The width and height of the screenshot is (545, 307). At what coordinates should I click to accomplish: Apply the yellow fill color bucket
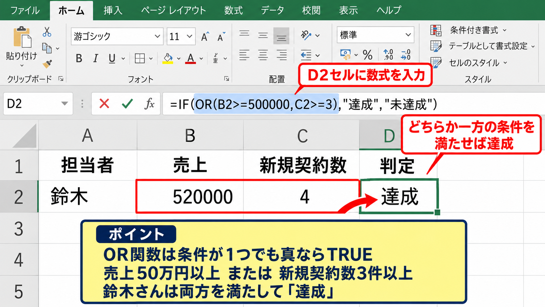[x=168, y=58]
